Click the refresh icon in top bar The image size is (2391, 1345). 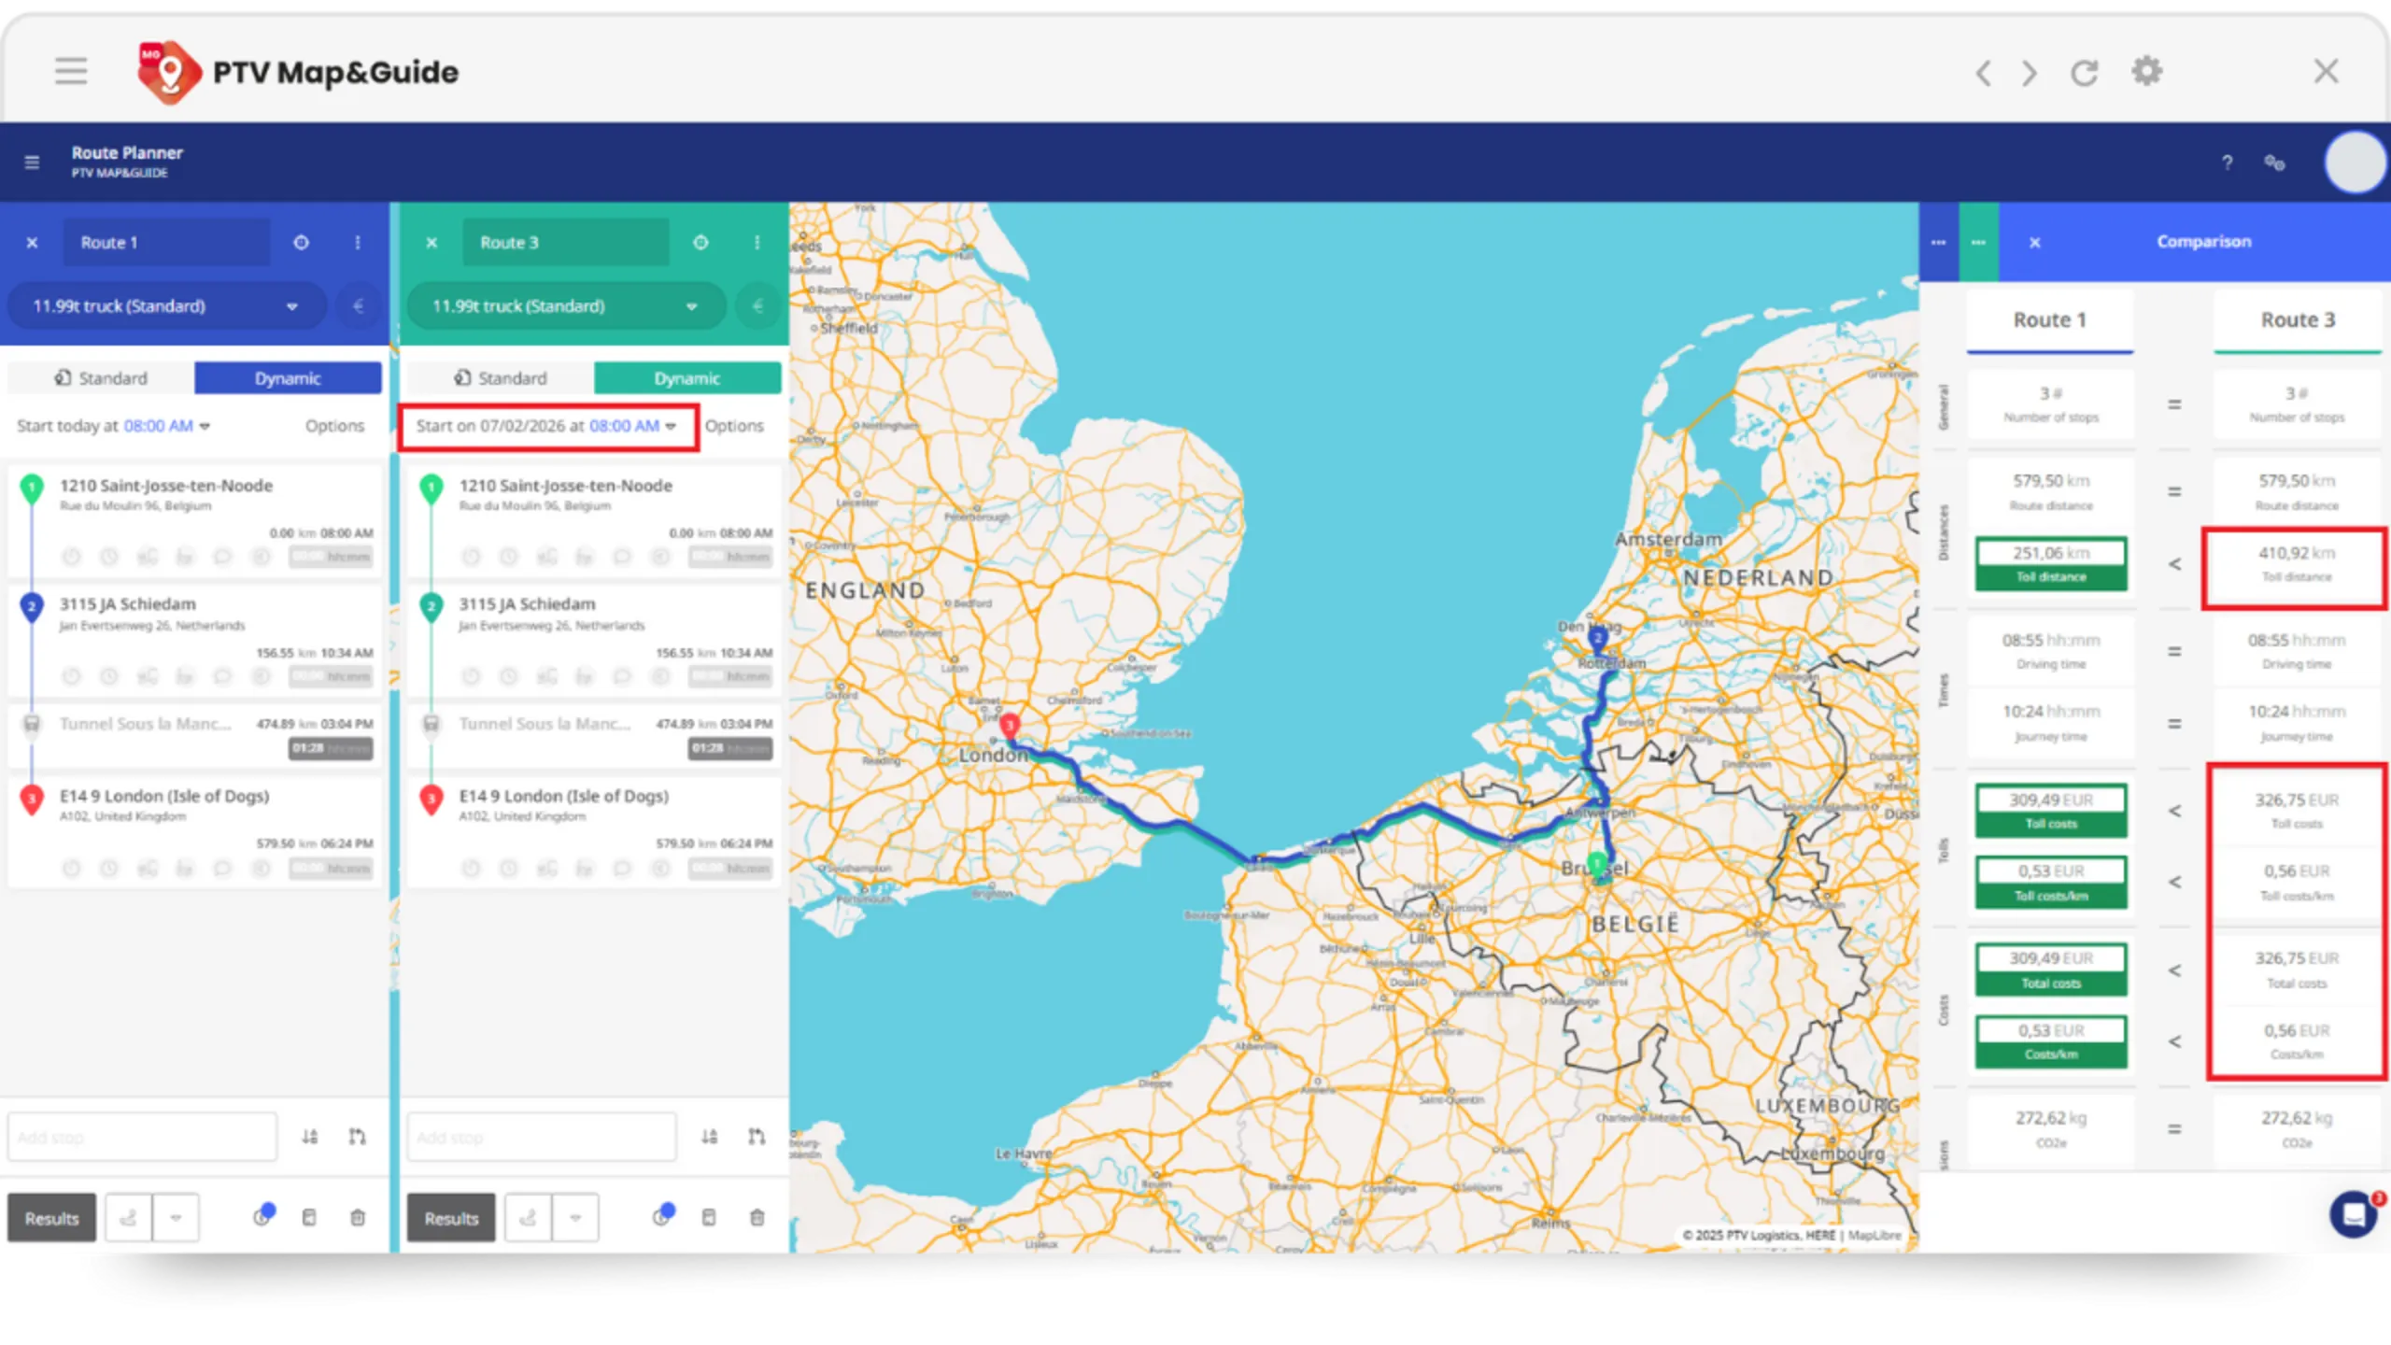2085,73
